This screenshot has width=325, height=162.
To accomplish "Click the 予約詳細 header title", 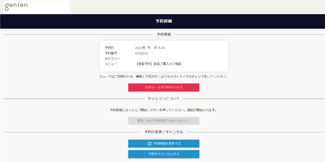I will coord(164,21).
